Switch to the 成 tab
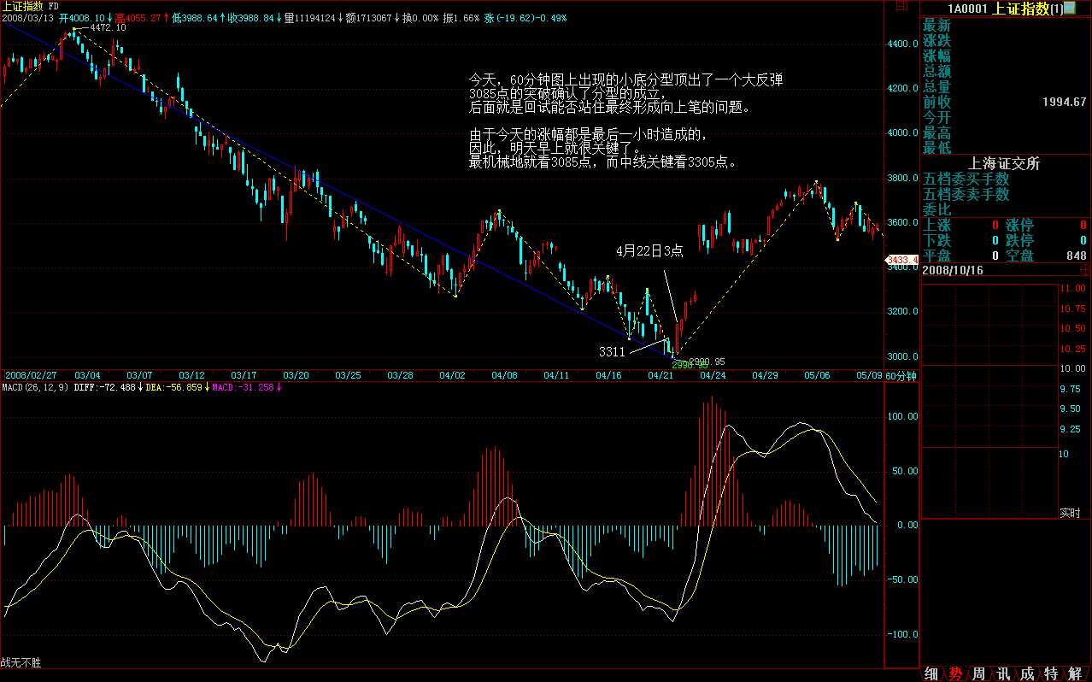The image size is (1092, 682). coord(1027,673)
